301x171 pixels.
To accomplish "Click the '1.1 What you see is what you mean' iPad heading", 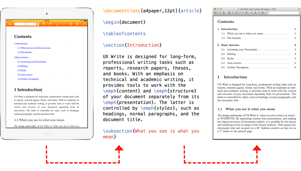I will 39,120.
